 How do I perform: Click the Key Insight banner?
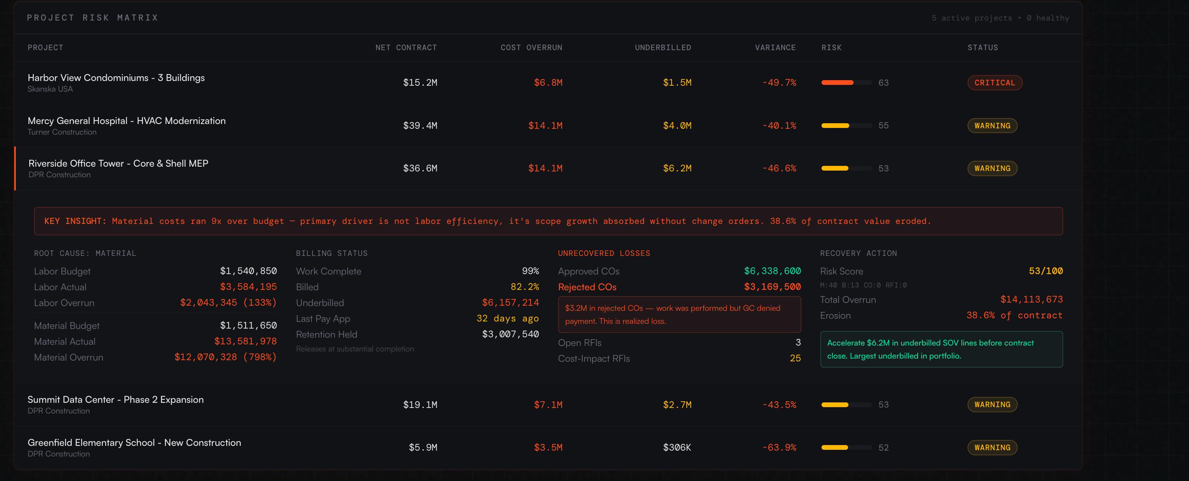(x=548, y=221)
